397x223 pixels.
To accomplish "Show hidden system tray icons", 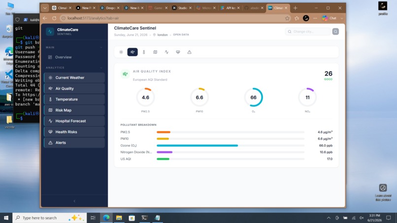I will tap(329, 218).
